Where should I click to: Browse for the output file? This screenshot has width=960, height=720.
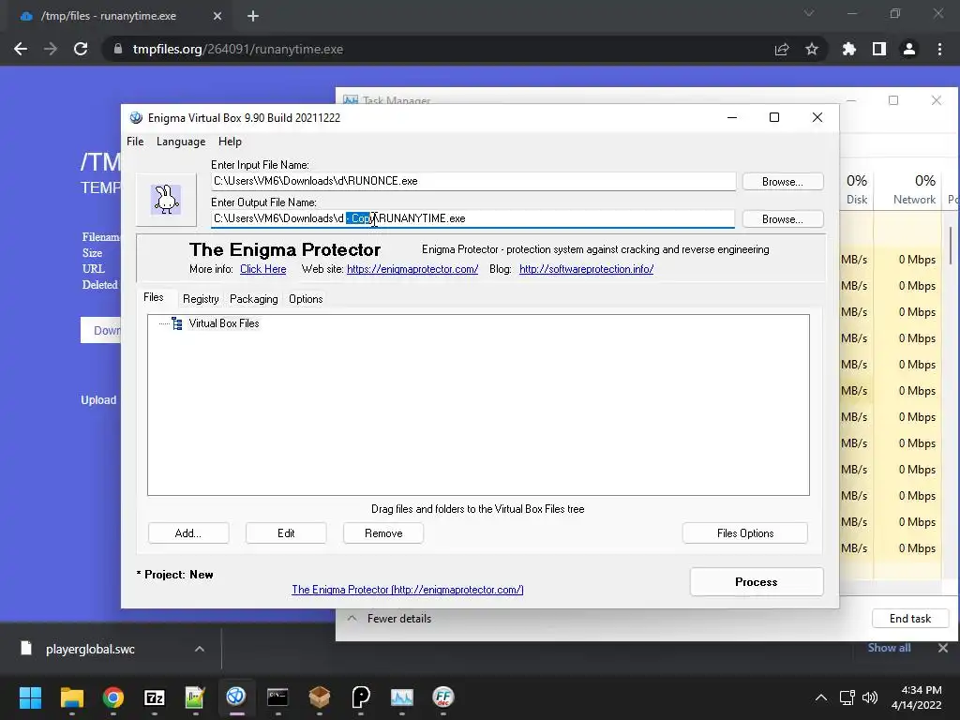[783, 219]
